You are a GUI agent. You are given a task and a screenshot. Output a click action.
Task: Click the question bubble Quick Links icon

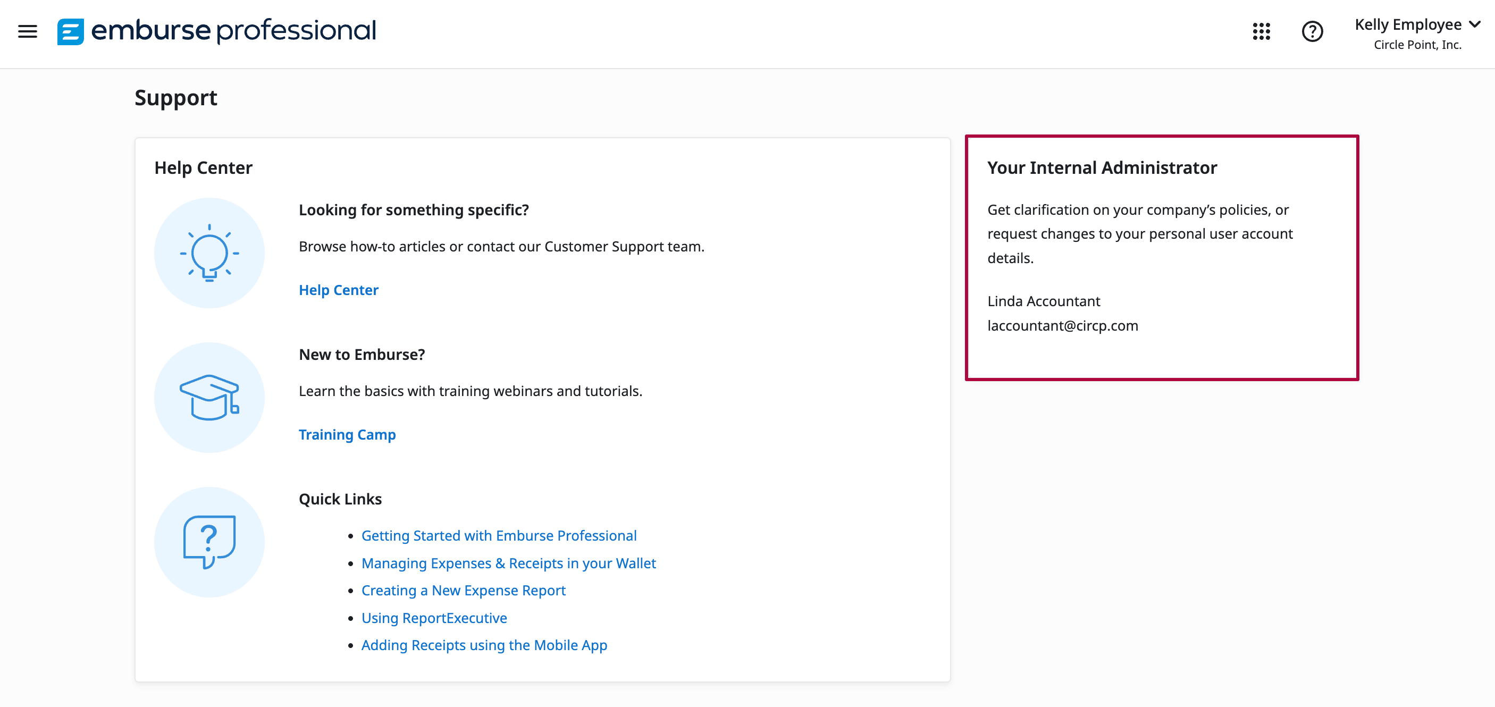click(x=209, y=542)
